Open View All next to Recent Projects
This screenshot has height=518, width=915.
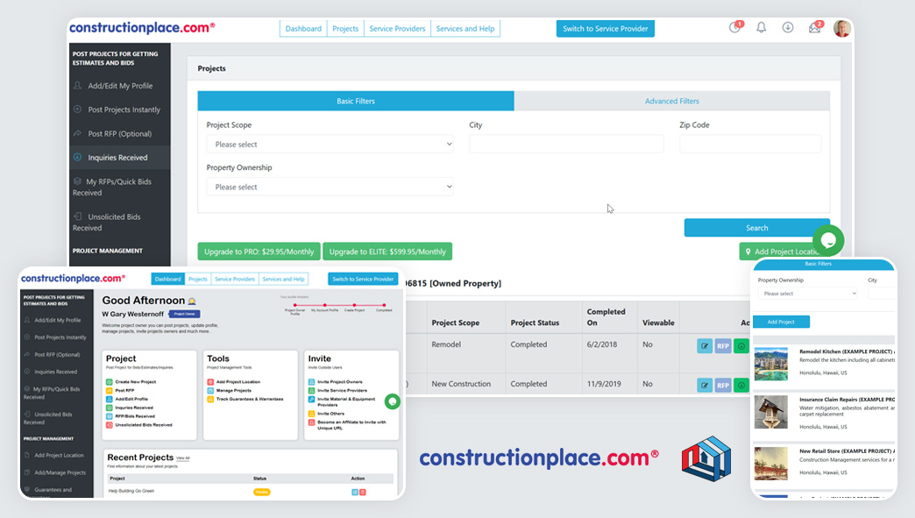[x=182, y=458]
